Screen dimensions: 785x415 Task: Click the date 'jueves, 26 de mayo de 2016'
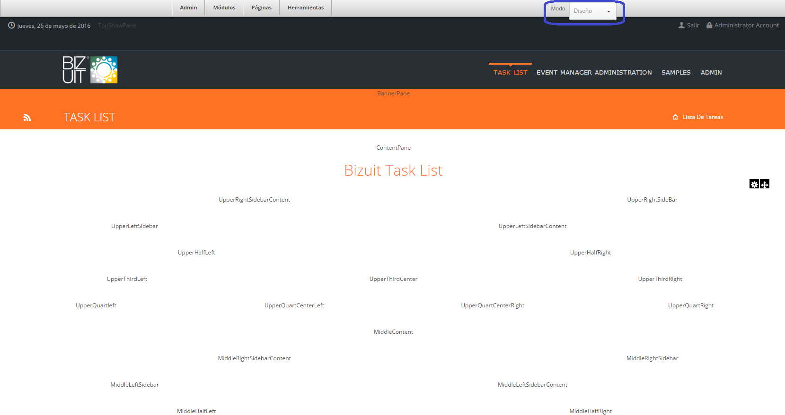(x=54, y=26)
